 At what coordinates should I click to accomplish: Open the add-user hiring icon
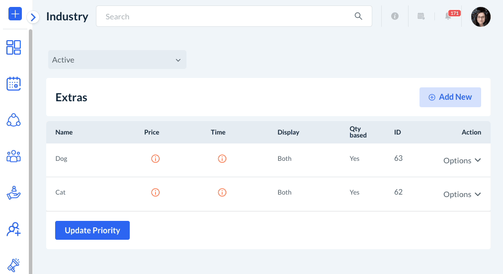(13, 229)
